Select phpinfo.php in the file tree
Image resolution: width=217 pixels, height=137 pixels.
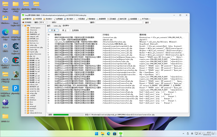click(34, 58)
